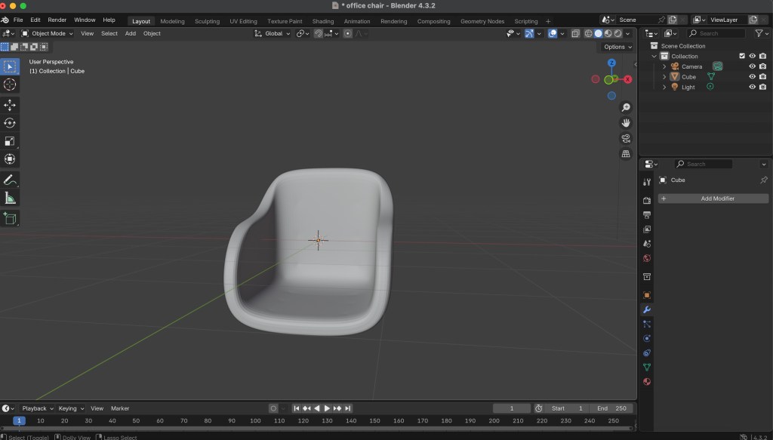The width and height of the screenshot is (773, 440).
Task: Switch to the Sculpting workspace tab
Action: pyautogui.click(x=207, y=21)
